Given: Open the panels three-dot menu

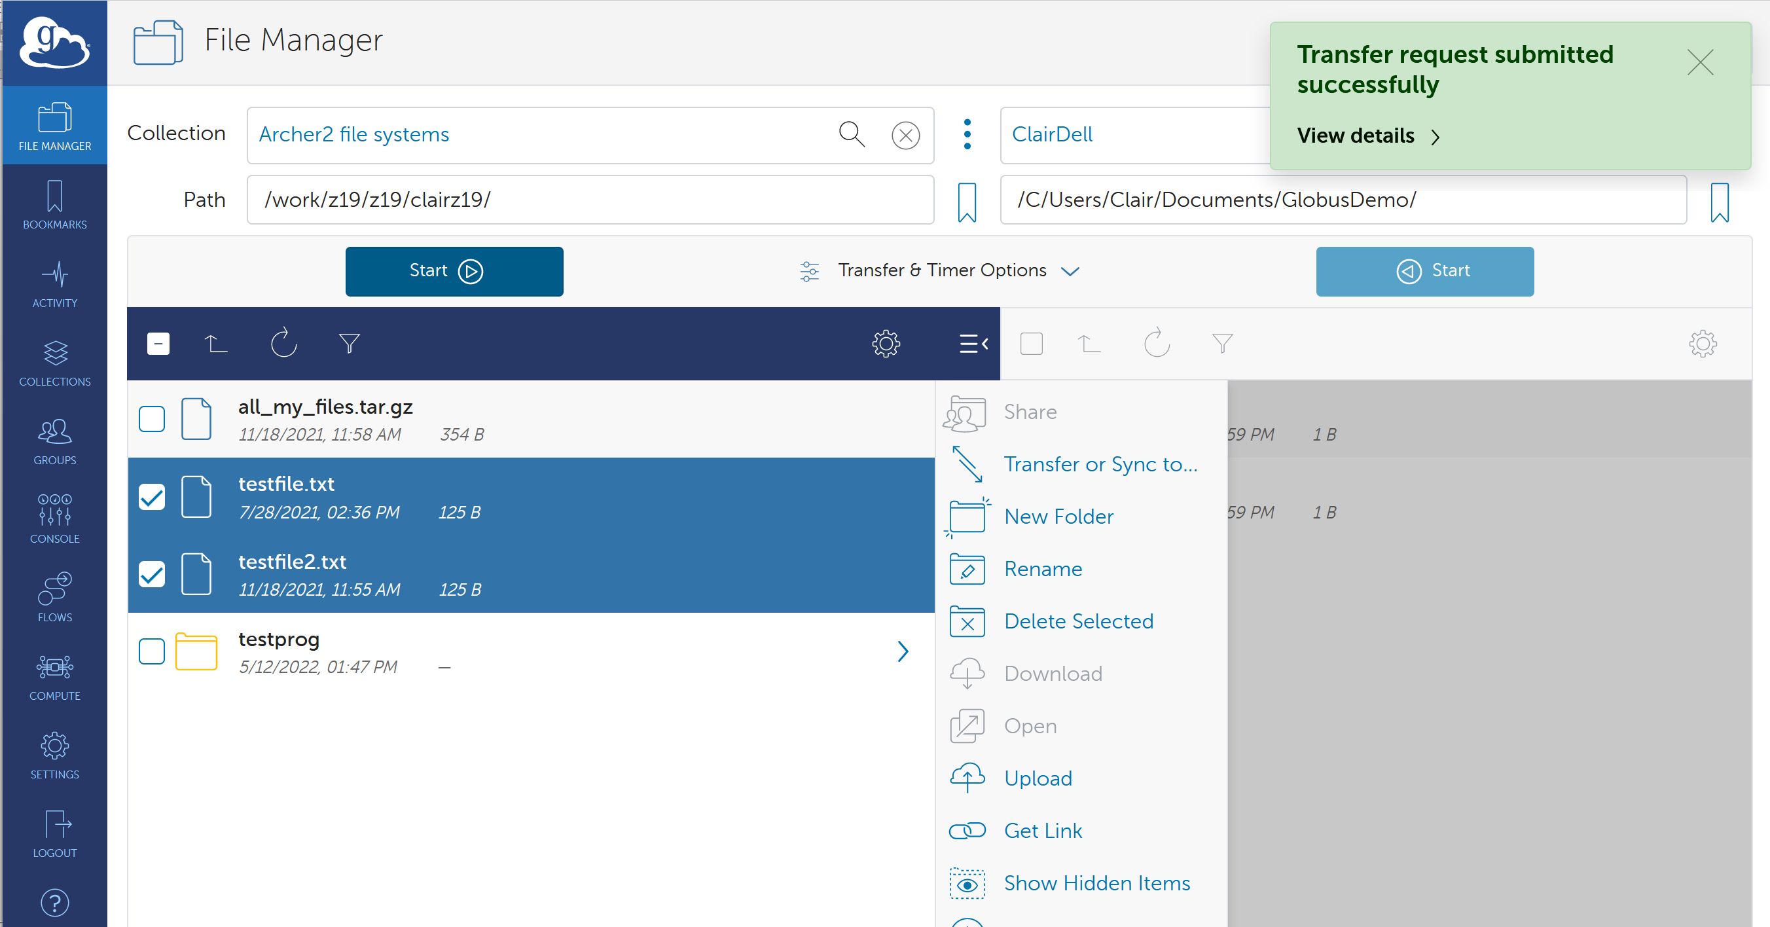Looking at the screenshot, I should tap(967, 134).
